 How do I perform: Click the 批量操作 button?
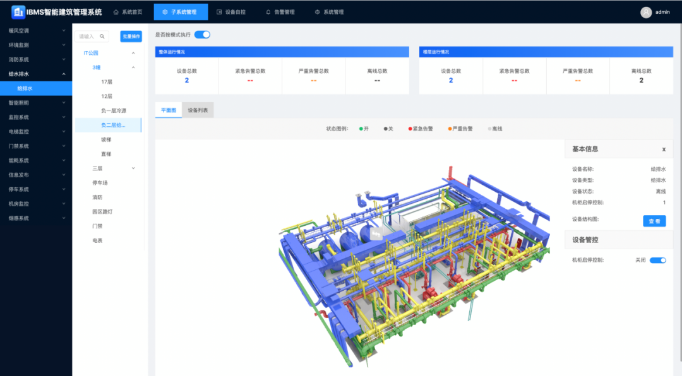[x=131, y=37]
